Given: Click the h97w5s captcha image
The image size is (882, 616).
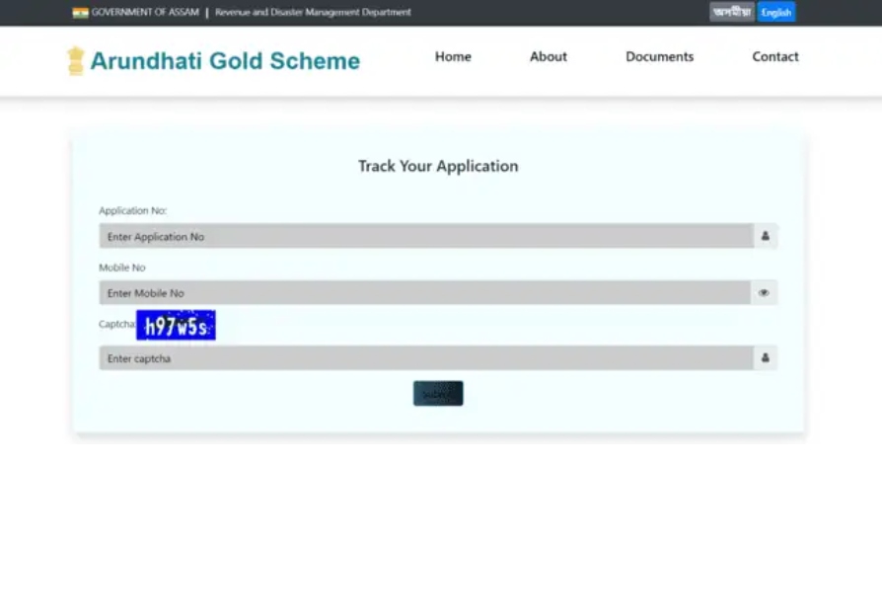Looking at the screenshot, I should click(176, 325).
